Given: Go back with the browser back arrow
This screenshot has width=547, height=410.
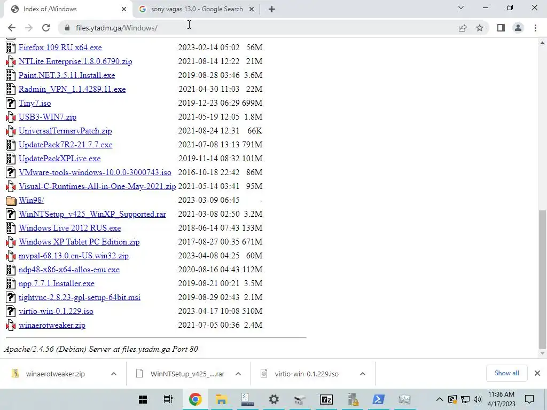Looking at the screenshot, I should 12,28.
